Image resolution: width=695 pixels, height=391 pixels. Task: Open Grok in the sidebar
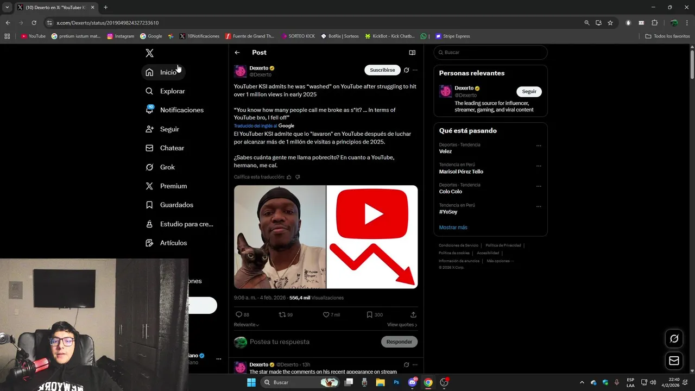[160, 167]
